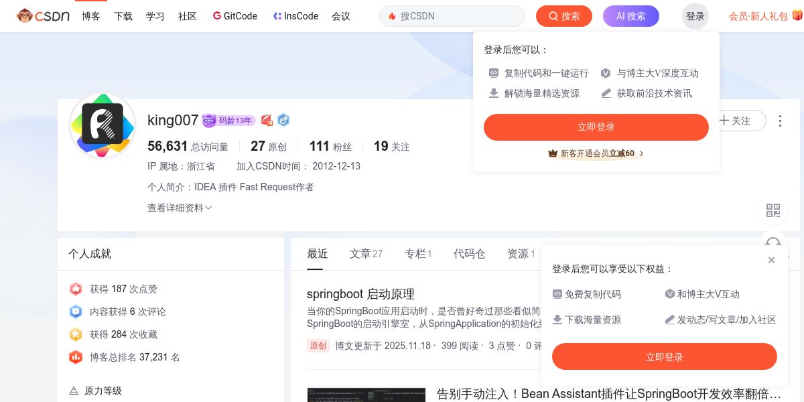The image size is (804, 402).
Task: Open the 告别手动注入 Bean Assistant article
Action: point(609,393)
